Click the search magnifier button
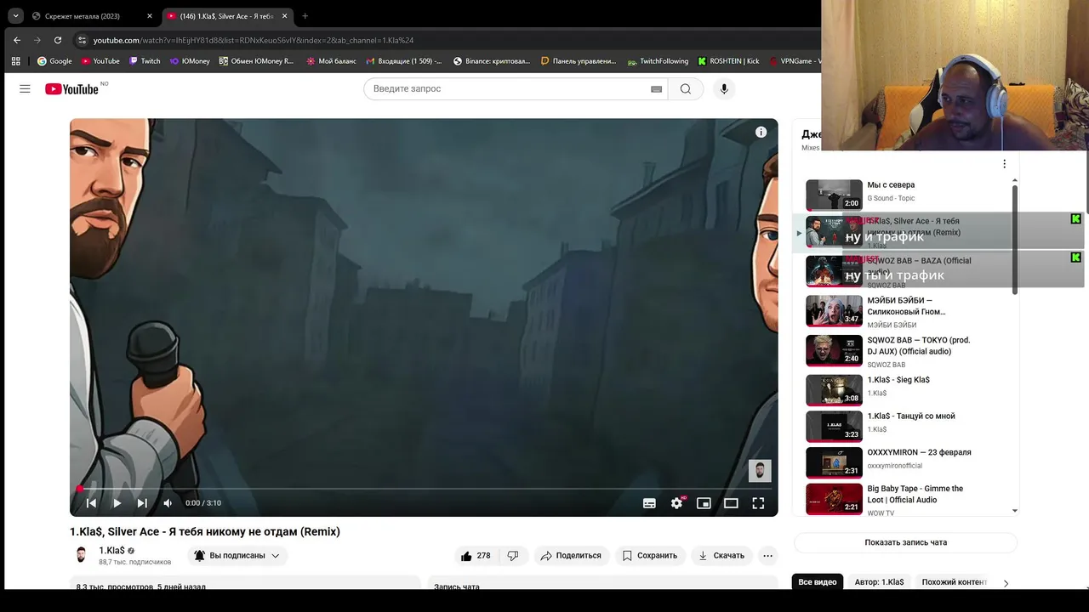1089x612 pixels. click(686, 88)
